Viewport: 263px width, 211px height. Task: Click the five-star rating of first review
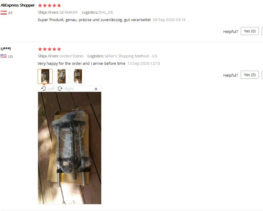click(x=50, y=6)
